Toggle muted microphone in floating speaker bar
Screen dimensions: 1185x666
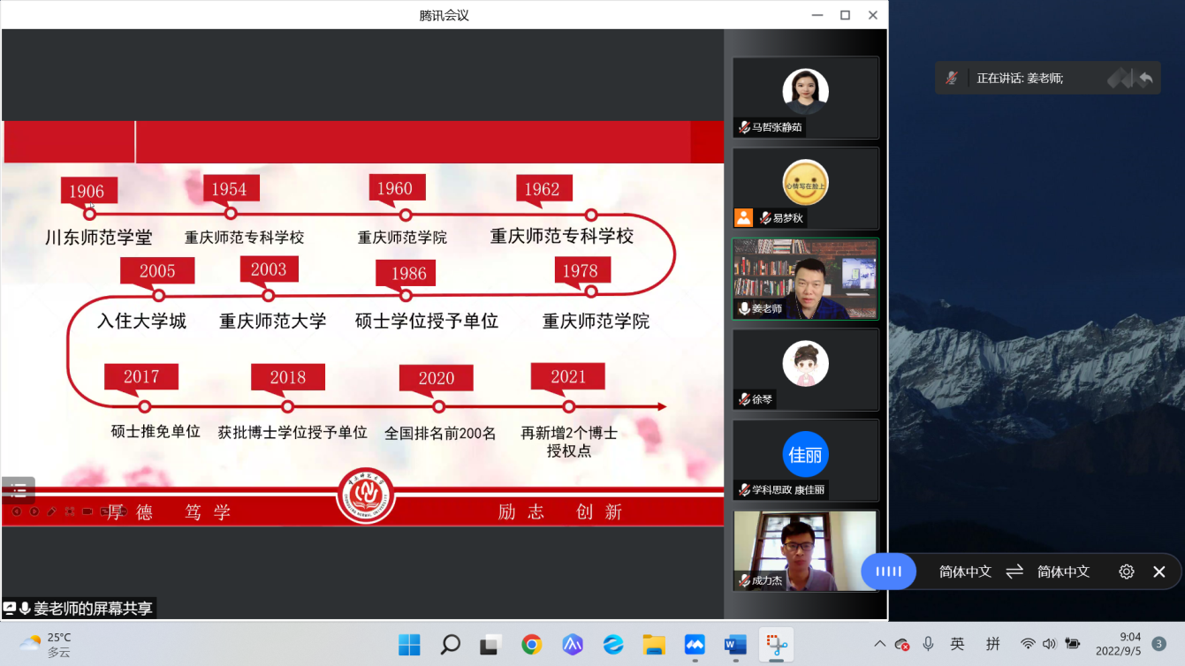pyautogui.click(x=952, y=78)
